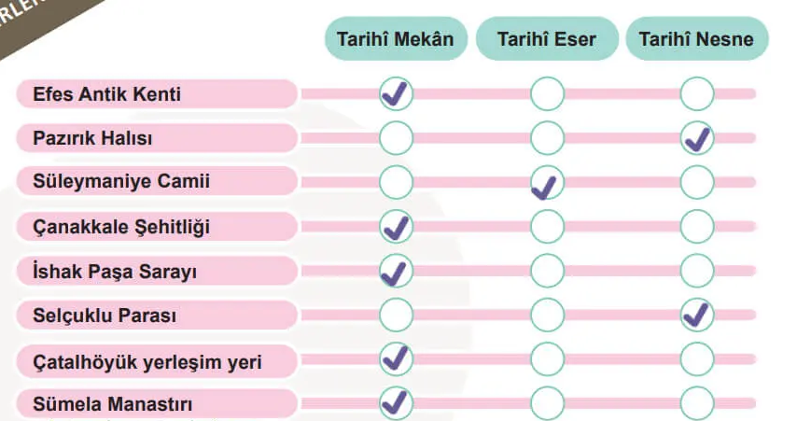Screen dimensions: 797x421
Task: Check Tarihî Eser for İshak Paşa Sarayı
Action: [x=547, y=272]
